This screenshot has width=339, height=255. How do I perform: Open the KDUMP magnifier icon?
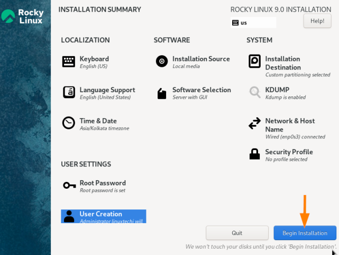(255, 92)
